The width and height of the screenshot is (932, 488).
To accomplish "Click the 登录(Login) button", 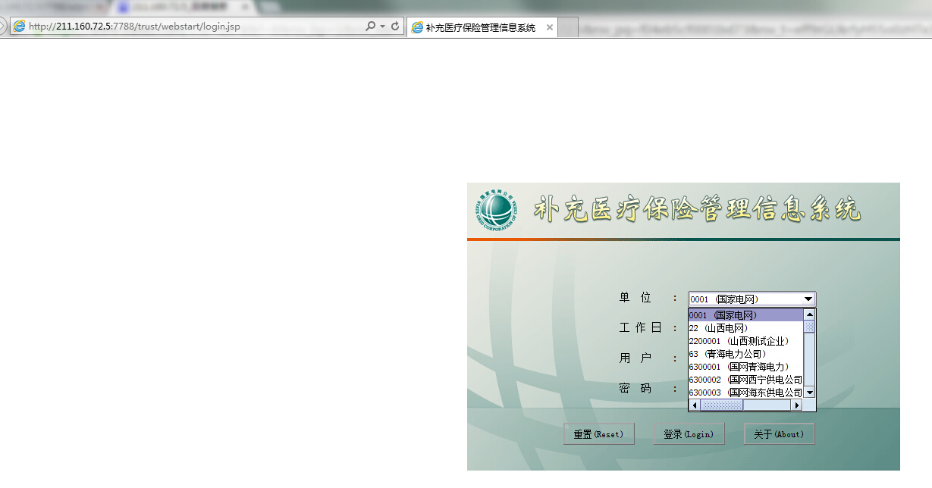I will [x=689, y=434].
